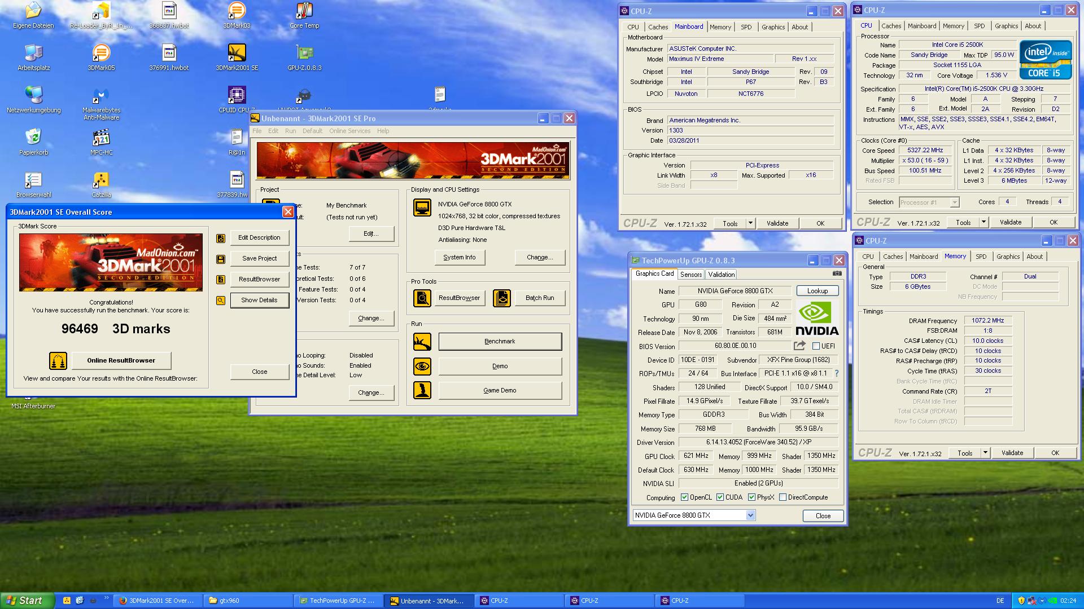Screen dimensions: 1084x609
Task: Open the Help menu in 3DMark2001
Action: 383,131
